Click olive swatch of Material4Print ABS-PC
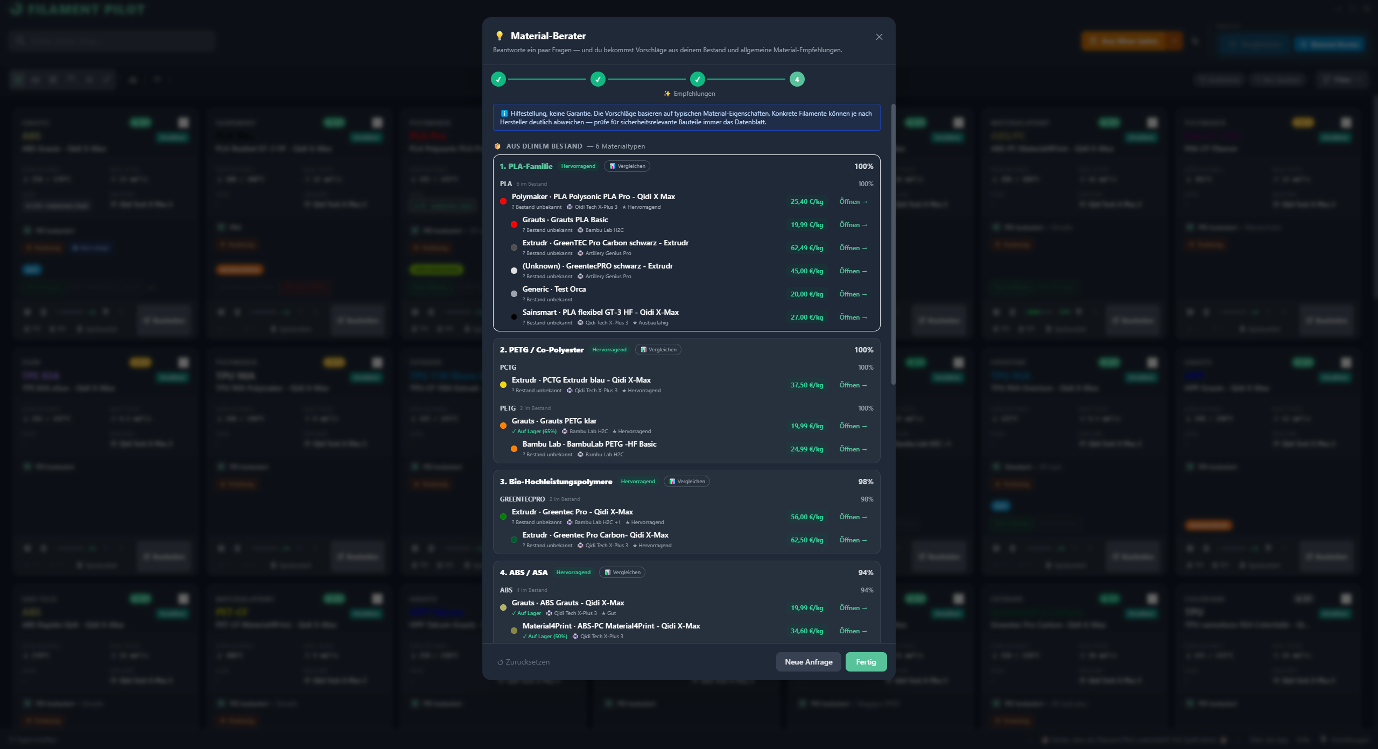The height and width of the screenshot is (749, 1378). coord(514,631)
